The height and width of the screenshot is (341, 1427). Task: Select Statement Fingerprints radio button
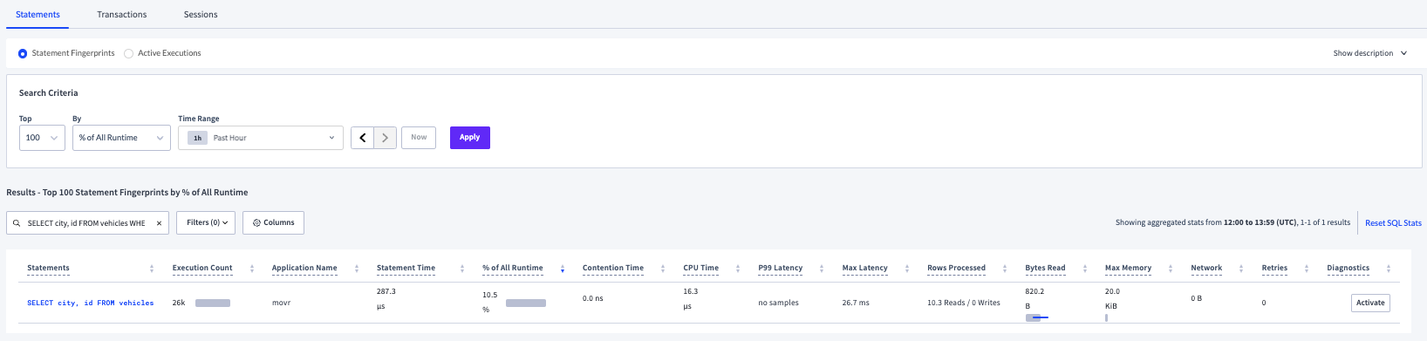click(x=23, y=53)
